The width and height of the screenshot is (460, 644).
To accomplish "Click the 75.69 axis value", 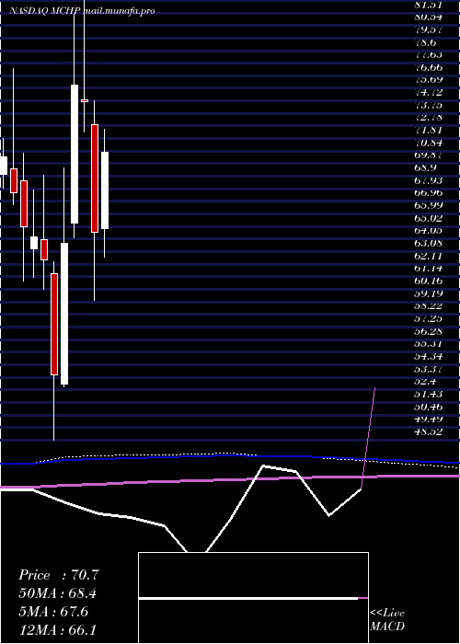I will [x=428, y=80].
